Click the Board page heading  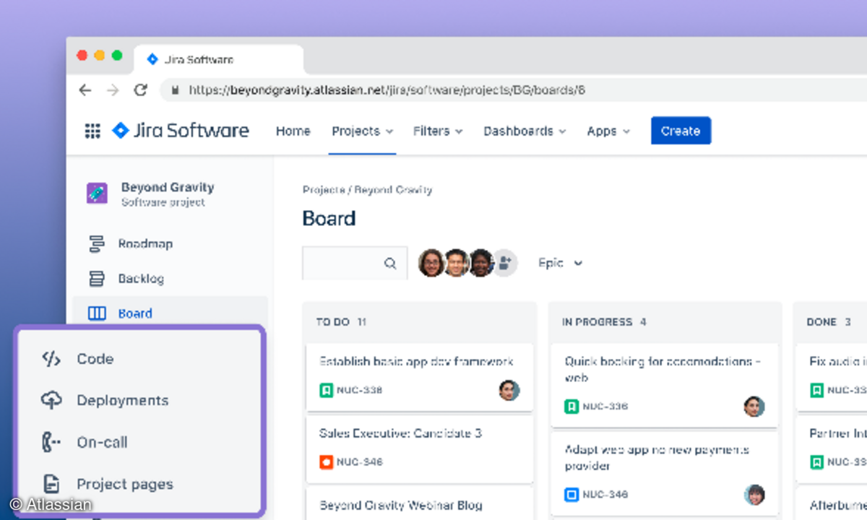tap(329, 218)
